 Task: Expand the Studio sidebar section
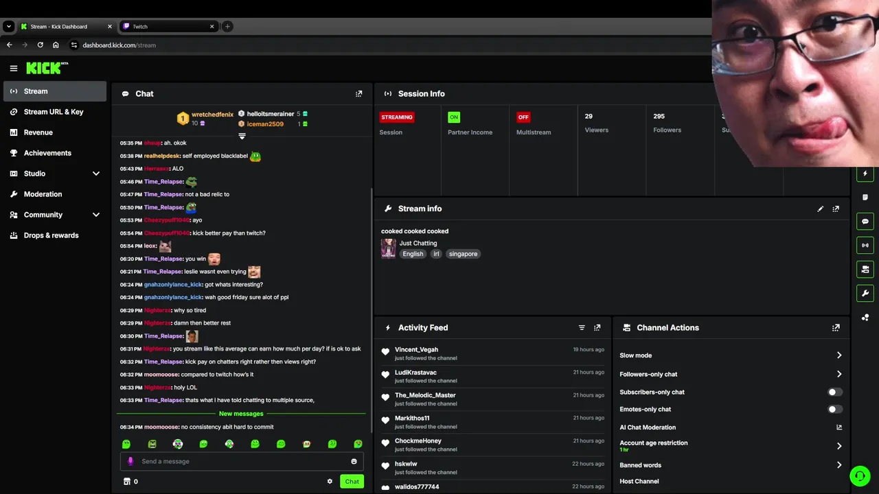[96, 174]
